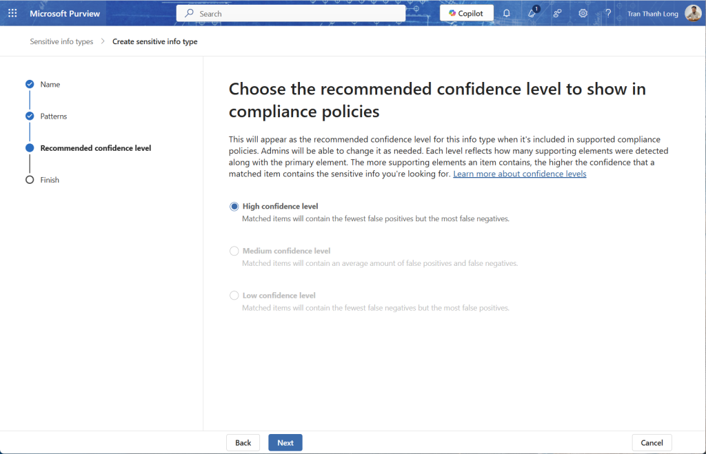706x454 pixels.
Task: Go to the Patterns wizard step
Action: coord(53,116)
